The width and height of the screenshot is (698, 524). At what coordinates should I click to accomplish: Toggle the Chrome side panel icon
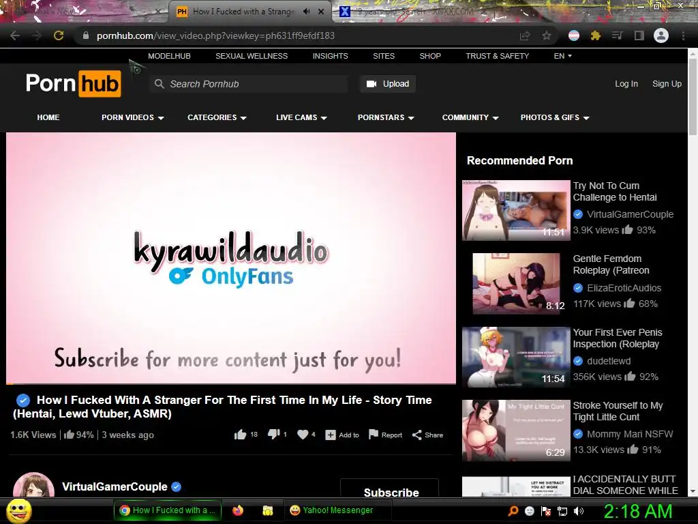click(639, 35)
